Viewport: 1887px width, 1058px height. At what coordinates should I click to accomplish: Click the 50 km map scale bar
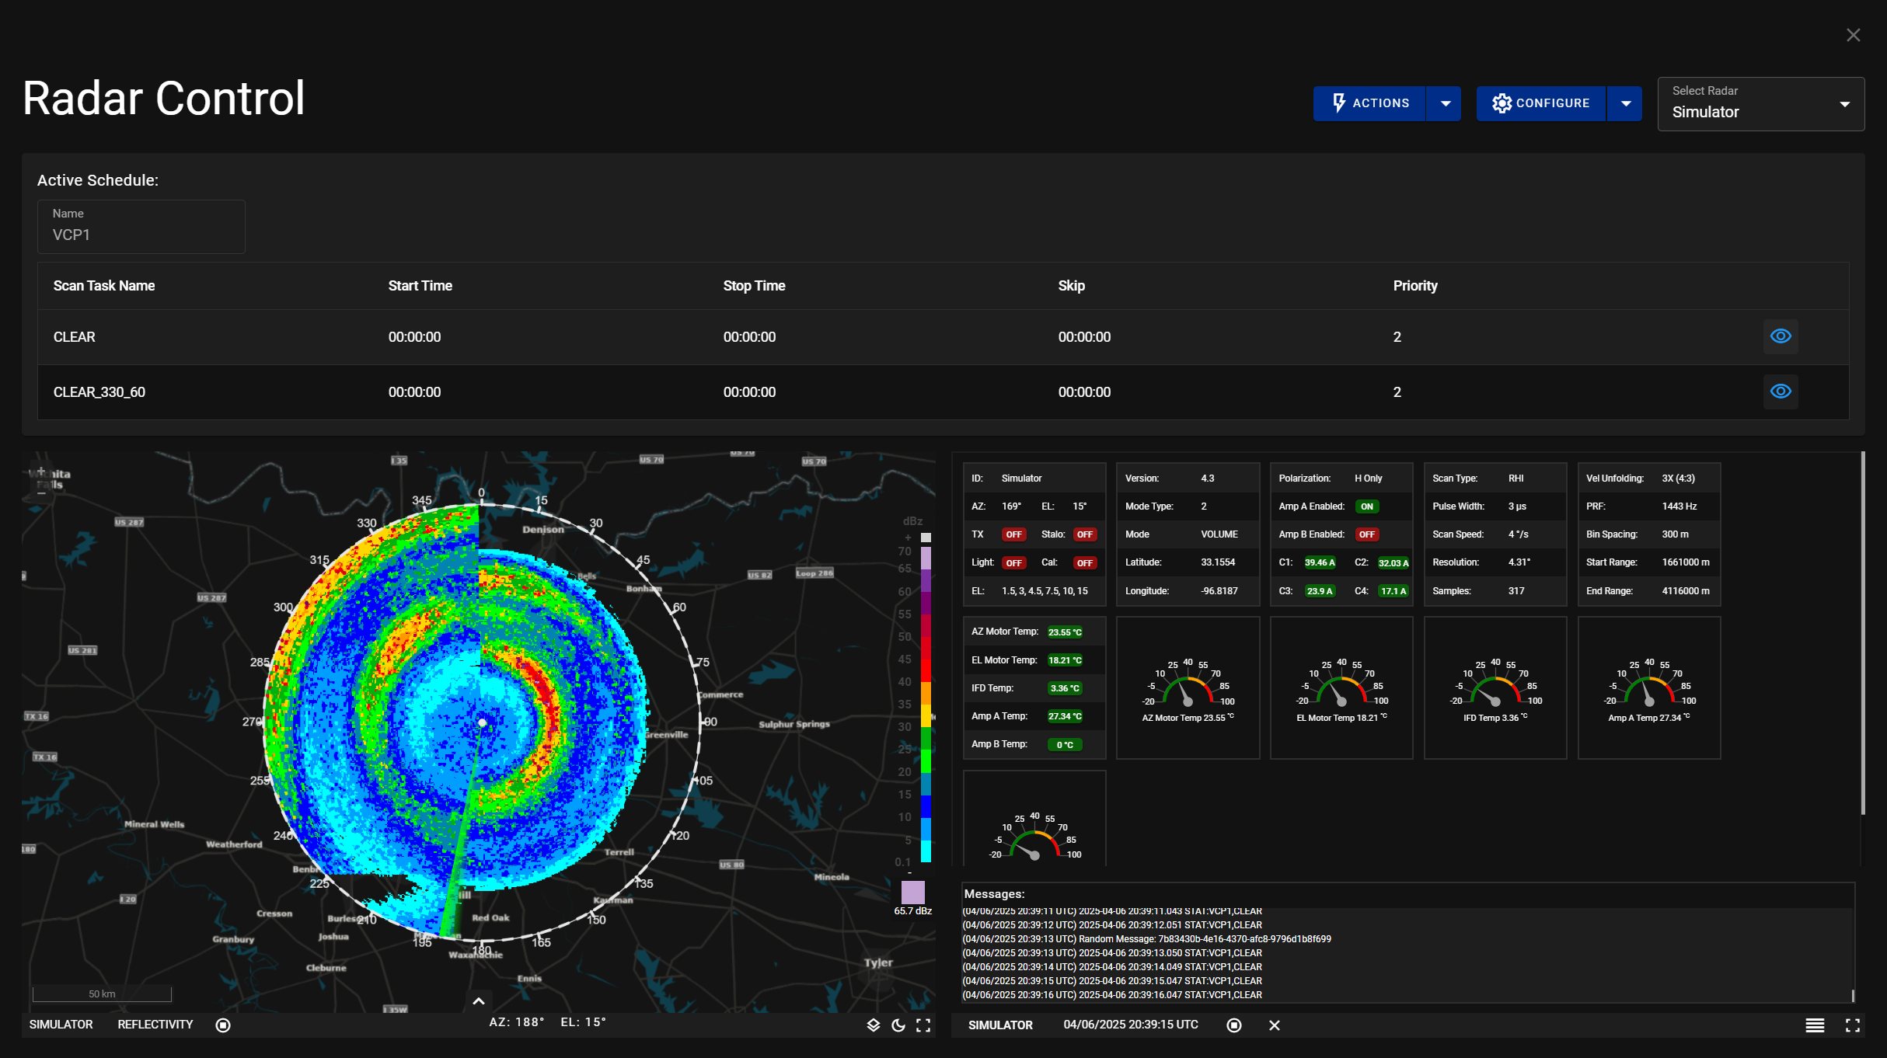[x=102, y=994]
